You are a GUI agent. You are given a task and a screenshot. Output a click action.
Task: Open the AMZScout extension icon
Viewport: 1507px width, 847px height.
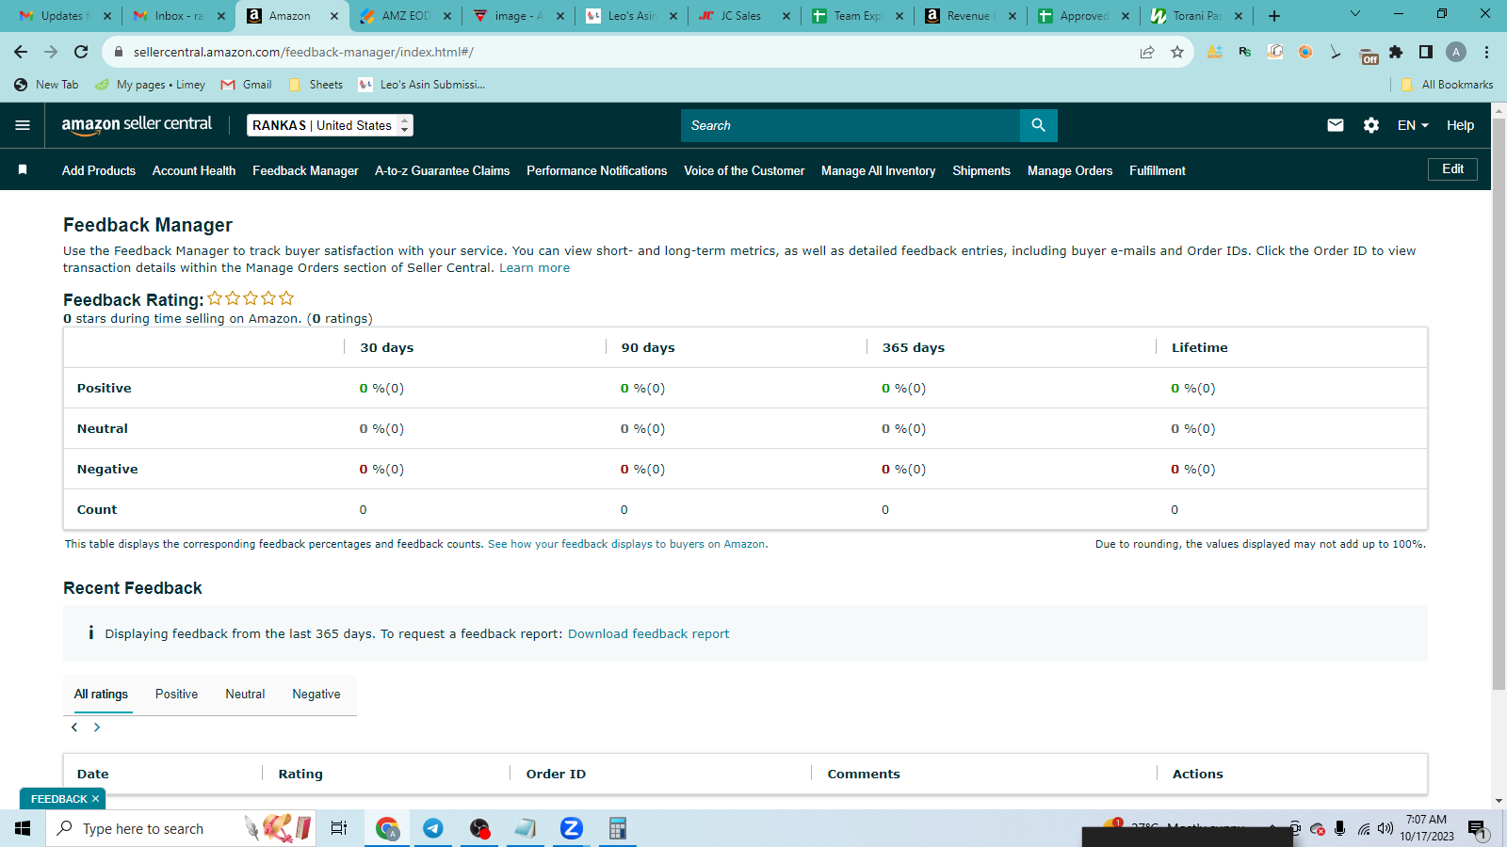click(x=1215, y=52)
